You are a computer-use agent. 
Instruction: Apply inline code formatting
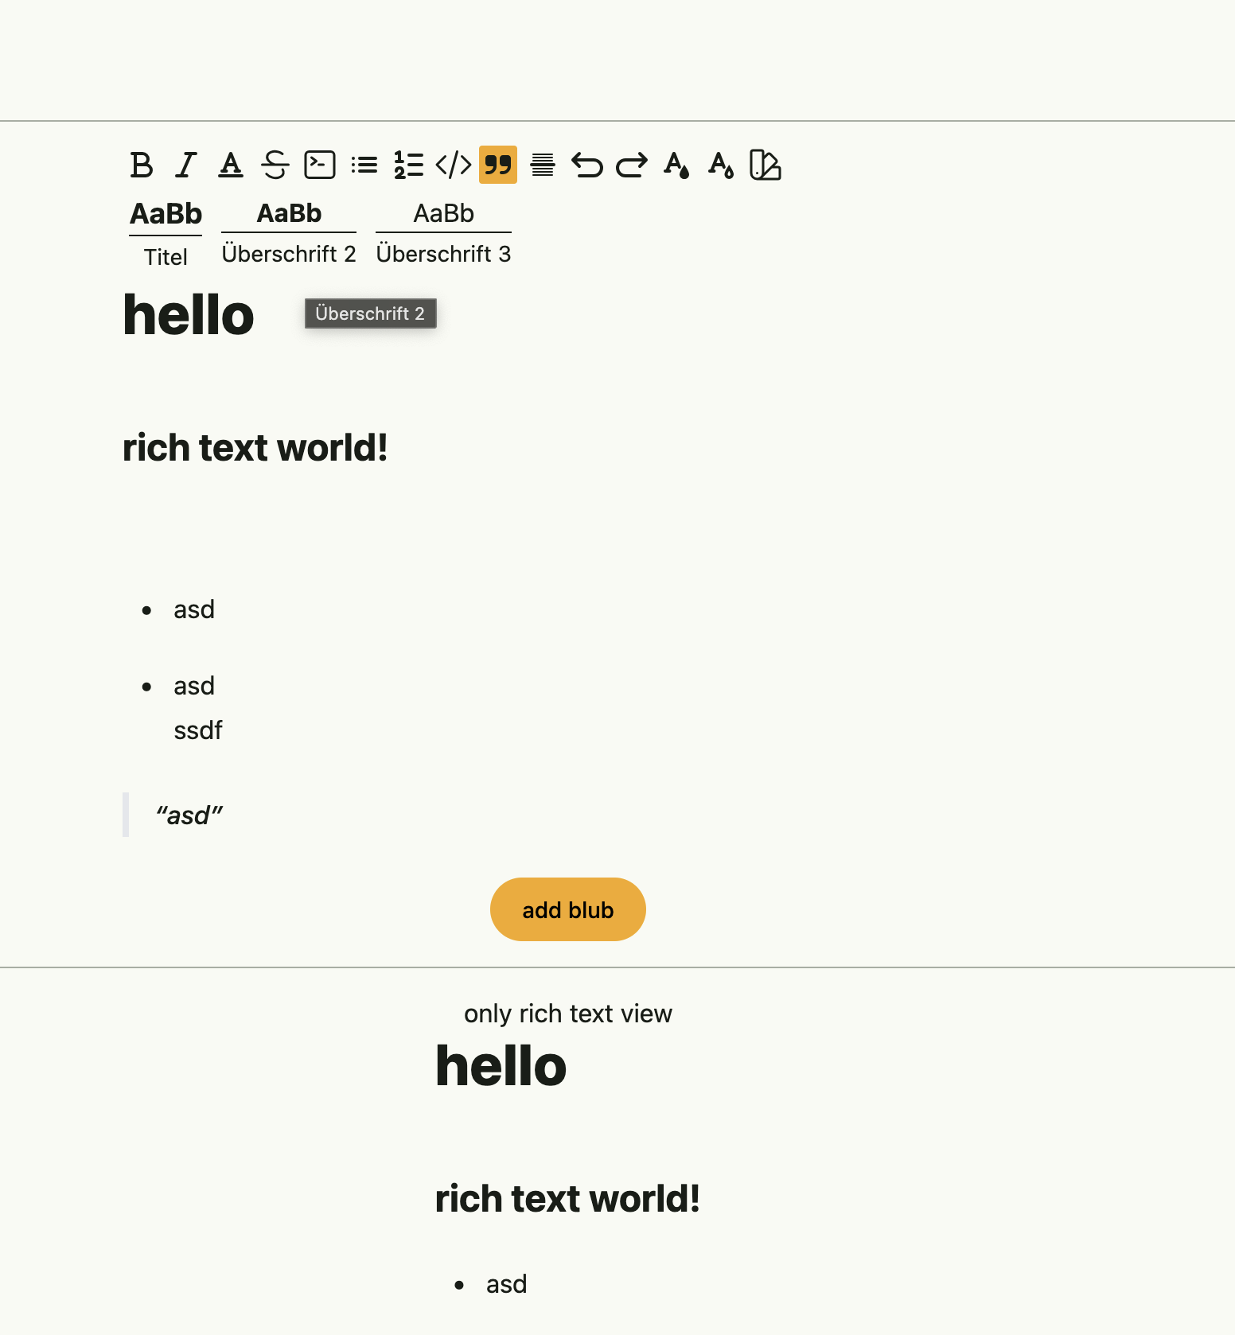(x=454, y=165)
